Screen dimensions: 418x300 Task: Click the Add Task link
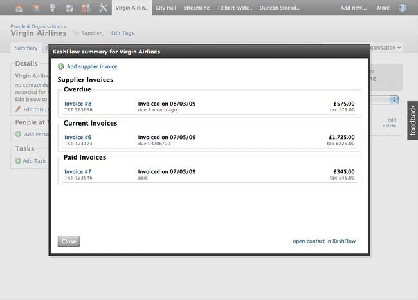click(x=34, y=161)
